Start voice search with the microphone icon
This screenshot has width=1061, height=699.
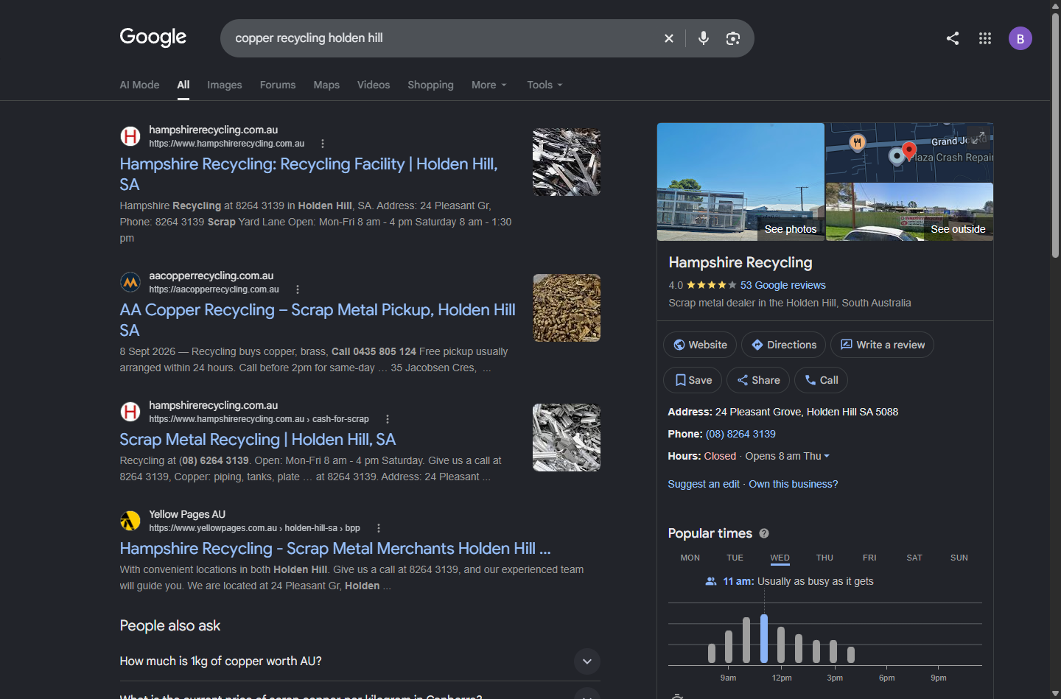click(704, 38)
